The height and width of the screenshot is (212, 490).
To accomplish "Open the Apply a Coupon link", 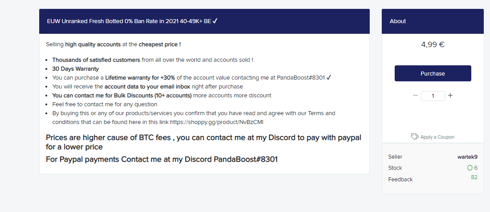I will point(437,137).
